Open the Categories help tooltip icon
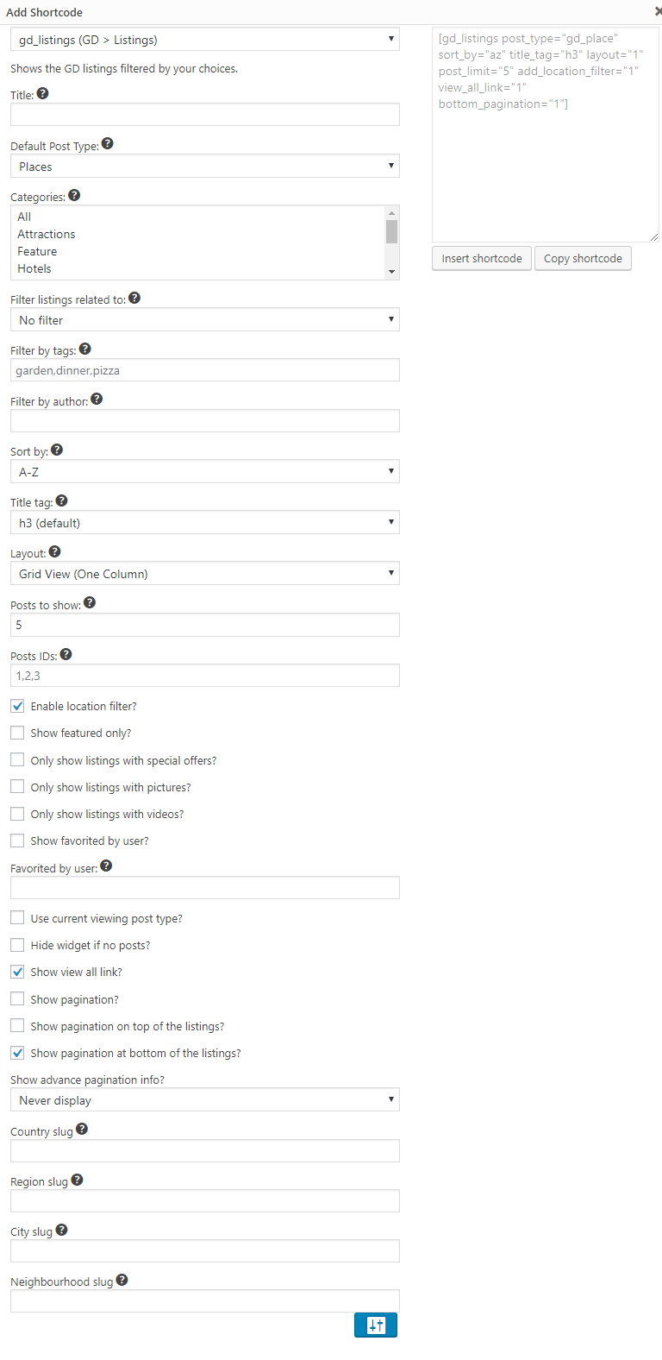662x1360 pixels. pyautogui.click(x=74, y=195)
